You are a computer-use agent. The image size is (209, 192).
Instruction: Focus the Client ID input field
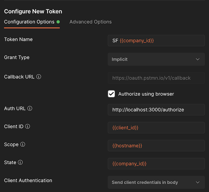point(156,128)
